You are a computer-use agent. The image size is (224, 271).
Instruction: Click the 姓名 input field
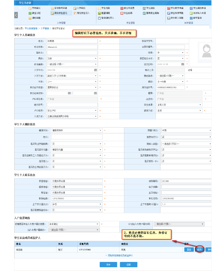point(72,41)
